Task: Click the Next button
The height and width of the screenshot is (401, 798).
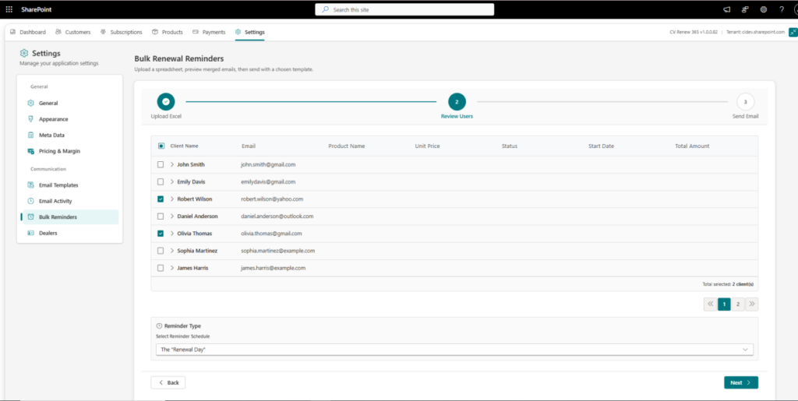Action: tap(741, 383)
